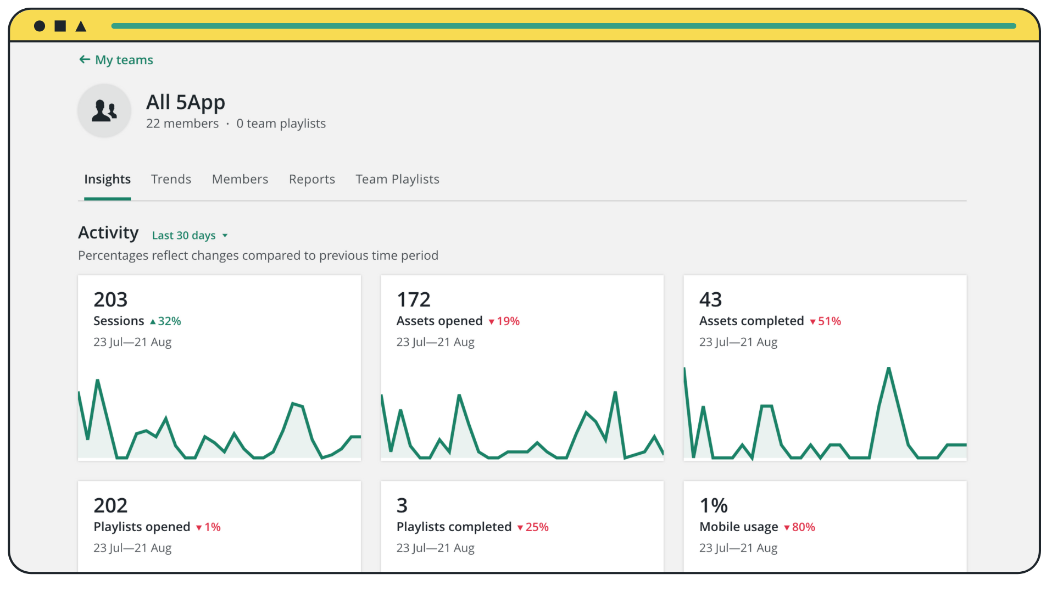Click the square icon in the title bar
Screen dimensions: 1052x591
pos(60,25)
